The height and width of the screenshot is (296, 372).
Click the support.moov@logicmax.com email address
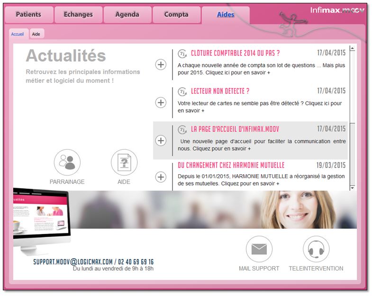[73, 262]
